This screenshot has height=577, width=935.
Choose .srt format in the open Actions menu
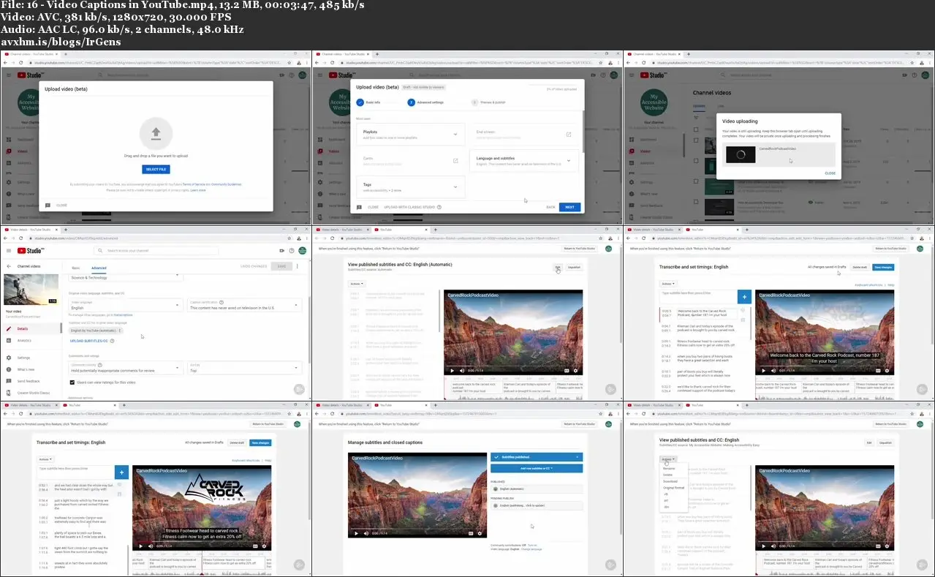666,500
